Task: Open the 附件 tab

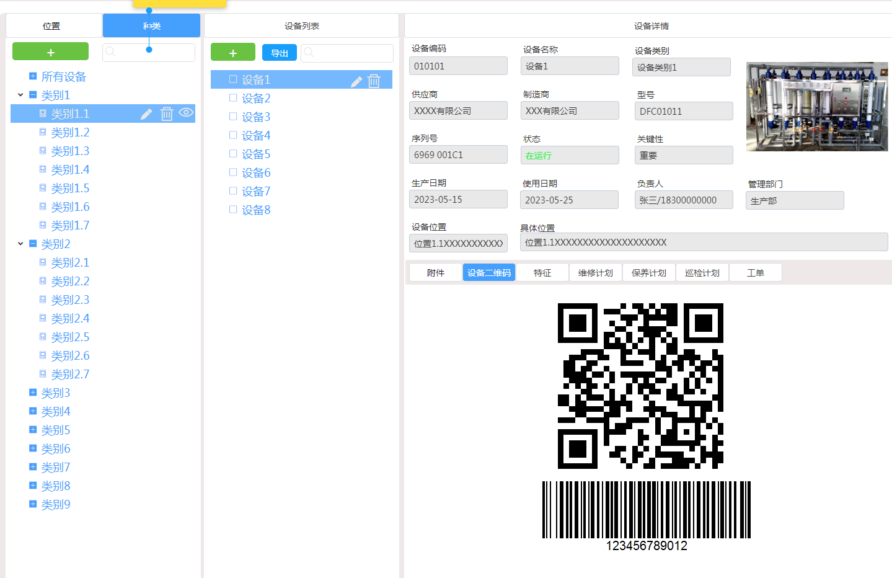Action: pyautogui.click(x=436, y=273)
